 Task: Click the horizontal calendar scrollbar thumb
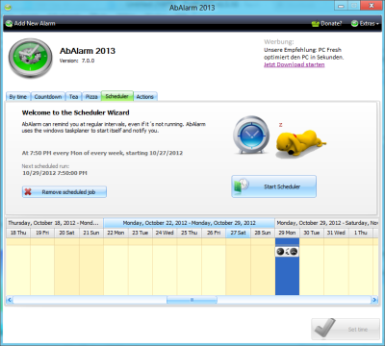(192, 300)
